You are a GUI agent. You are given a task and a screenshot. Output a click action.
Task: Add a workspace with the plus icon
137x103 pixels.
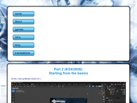[92, 84]
